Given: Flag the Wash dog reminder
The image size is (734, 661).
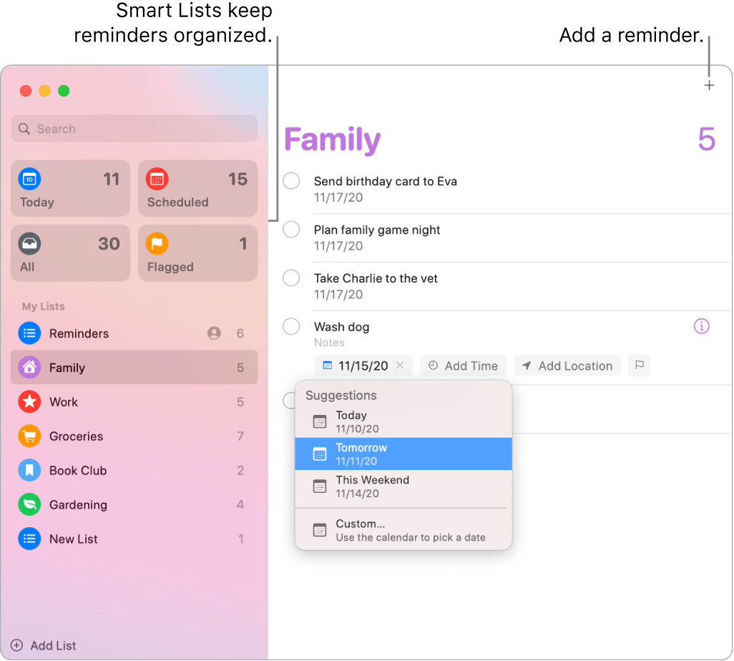Looking at the screenshot, I should click(639, 366).
